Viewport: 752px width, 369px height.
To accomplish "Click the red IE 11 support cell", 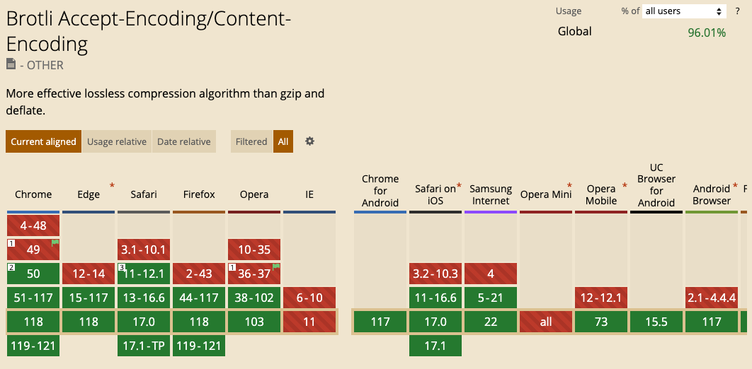I will 309,322.
